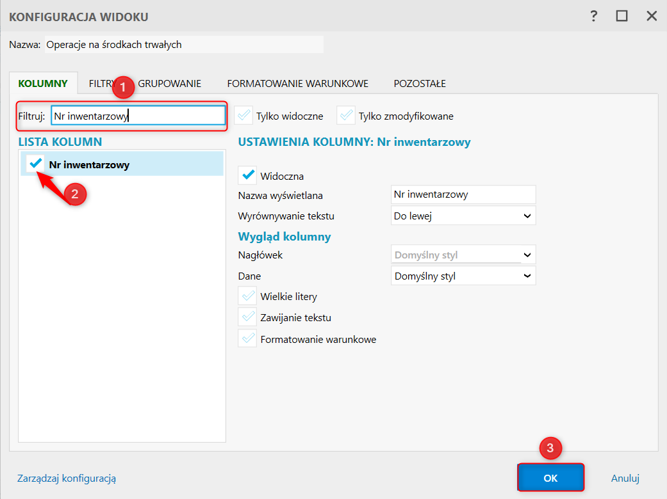Enable the Tylko widoczne checkbox
This screenshot has width=667, height=499.
[x=243, y=116]
